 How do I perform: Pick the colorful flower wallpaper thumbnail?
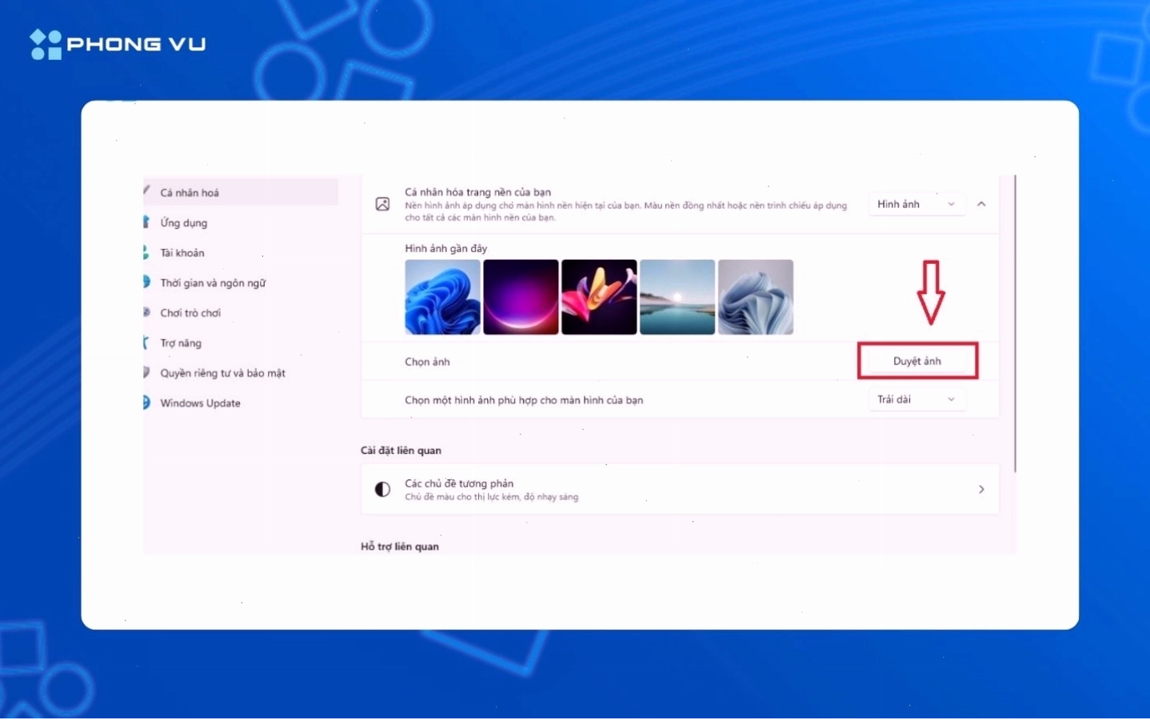(x=599, y=297)
